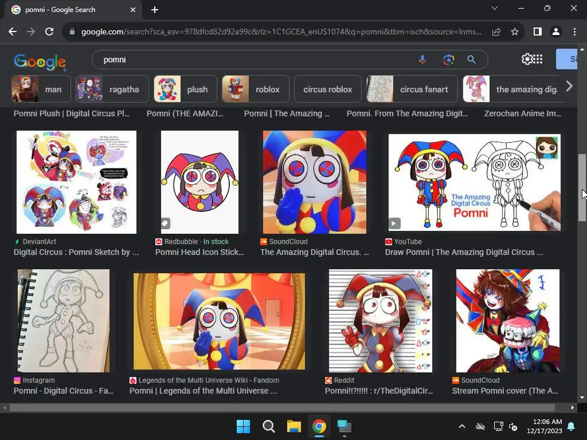
Task: Click the horizontal scrollbar right arrow
Action: (x=573, y=407)
